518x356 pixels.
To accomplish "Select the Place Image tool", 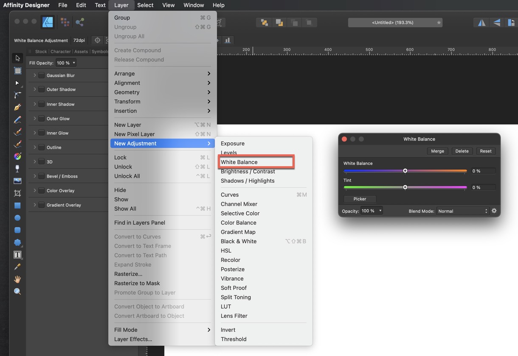I will 17,181.
